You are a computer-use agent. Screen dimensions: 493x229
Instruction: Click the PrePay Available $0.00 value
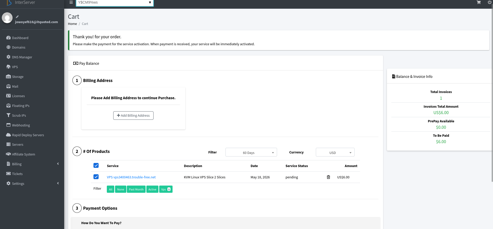[x=441, y=127]
